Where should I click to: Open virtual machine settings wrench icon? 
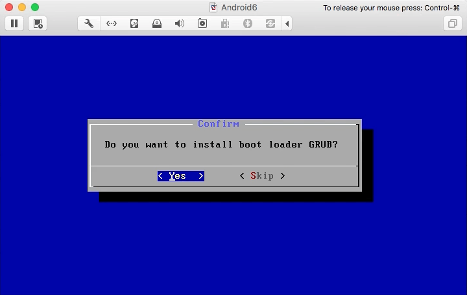point(89,23)
